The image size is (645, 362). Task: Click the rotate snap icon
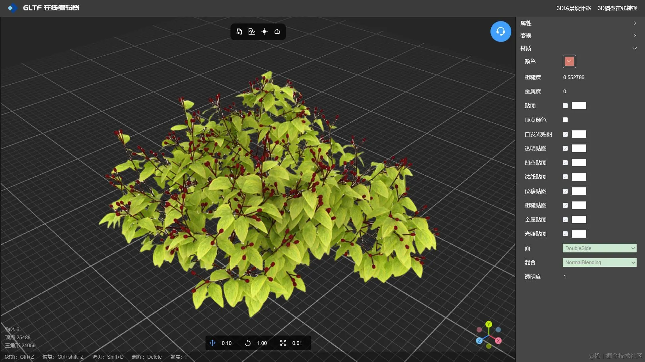[x=248, y=343]
